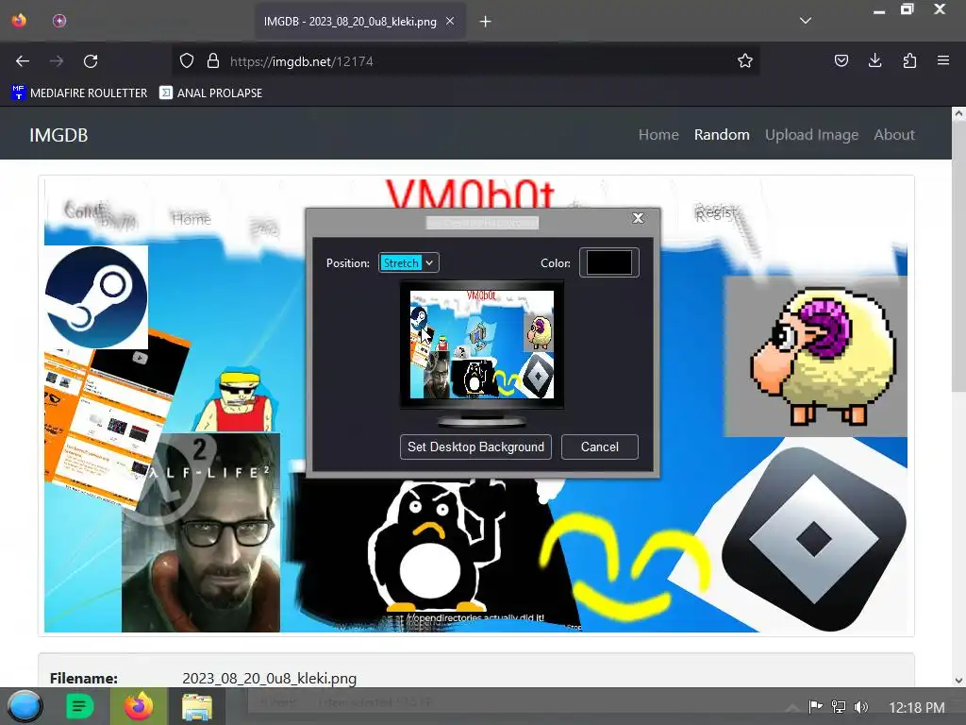966x725 pixels.
Task: Bookmark this page with the star icon
Action: [745, 61]
